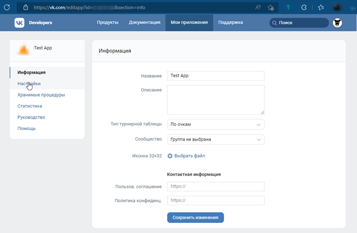357x233 pixels.
Task: Click the Read aloud icon in address bar
Action: click(258, 7)
